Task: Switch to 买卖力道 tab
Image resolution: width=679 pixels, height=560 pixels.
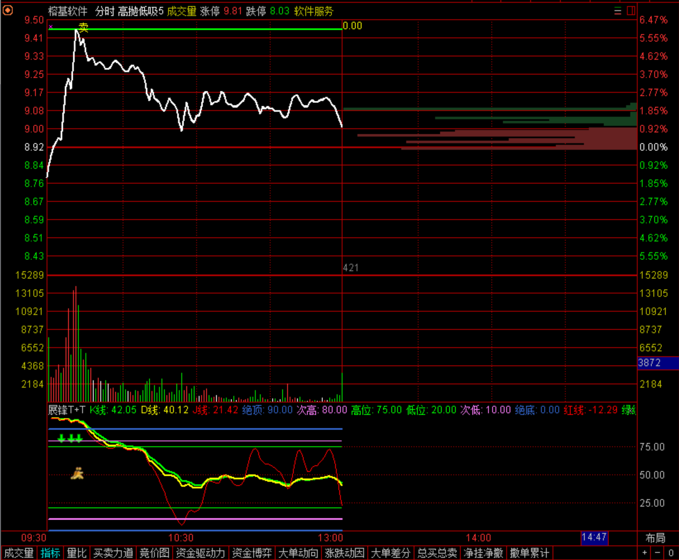Action: pyautogui.click(x=113, y=553)
